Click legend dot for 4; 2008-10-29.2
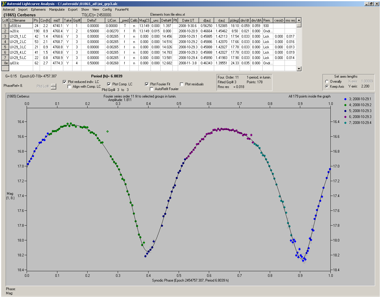This screenshot has width=381, height=297. [346, 105]
